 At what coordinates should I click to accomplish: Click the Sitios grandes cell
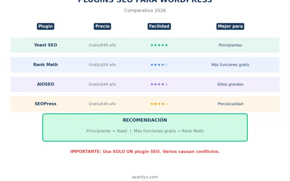point(230,84)
